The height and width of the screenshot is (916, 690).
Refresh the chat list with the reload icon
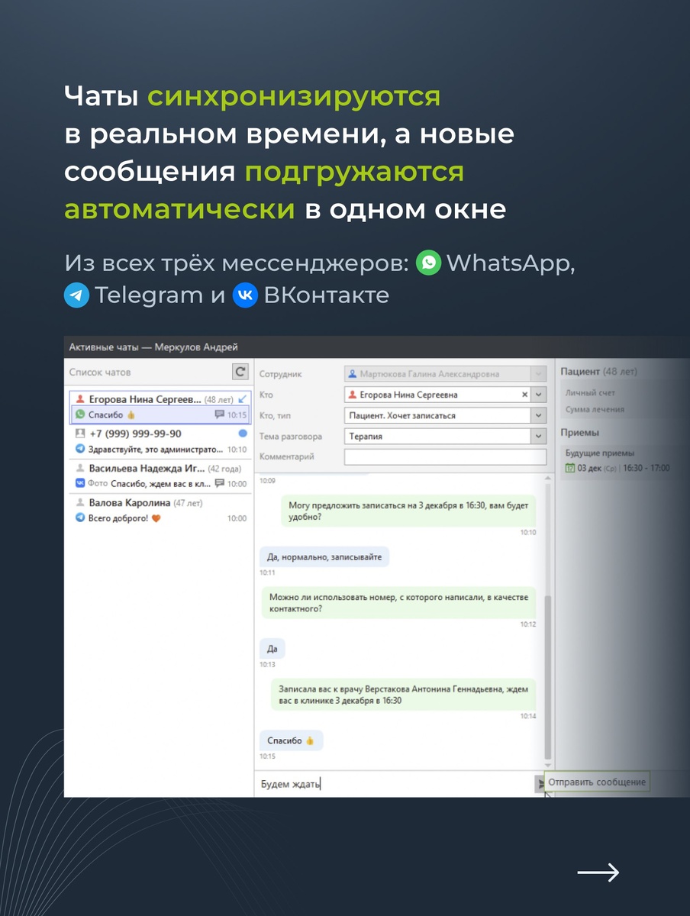[x=240, y=372]
